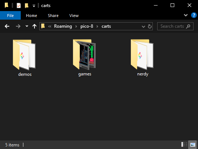Screen dimensions: 198x149
Task: Expand the ribbon with the chevron
Action: [185, 16]
